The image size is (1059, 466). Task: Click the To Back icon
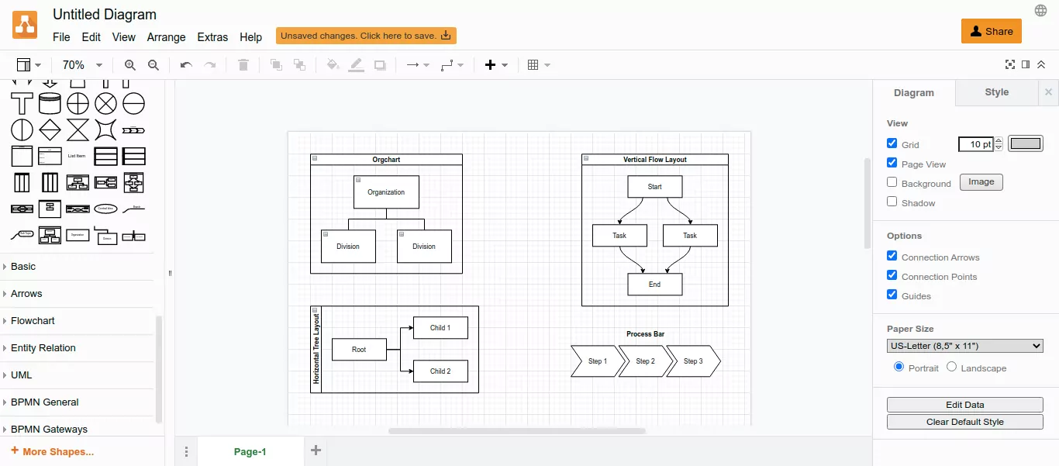299,66
